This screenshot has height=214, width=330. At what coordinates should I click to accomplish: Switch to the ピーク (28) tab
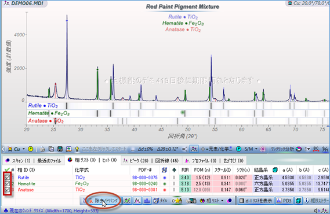click(x=136, y=161)
